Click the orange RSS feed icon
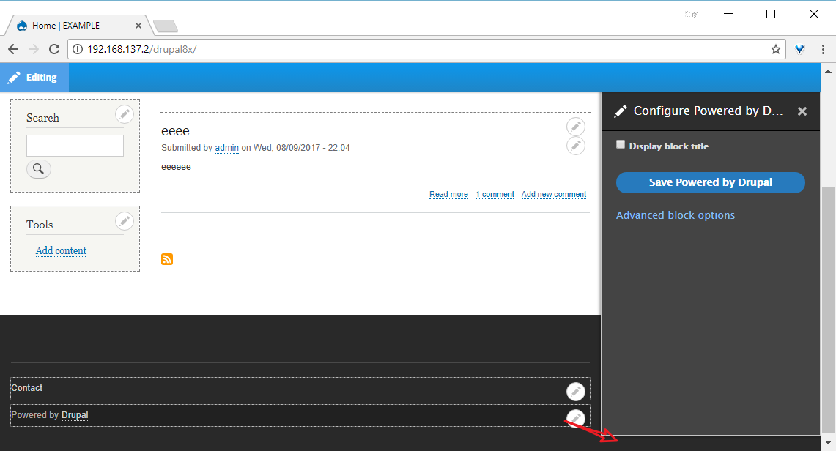Screen dimensions: 836x451 pyautogui.click(x=167, y=259)
